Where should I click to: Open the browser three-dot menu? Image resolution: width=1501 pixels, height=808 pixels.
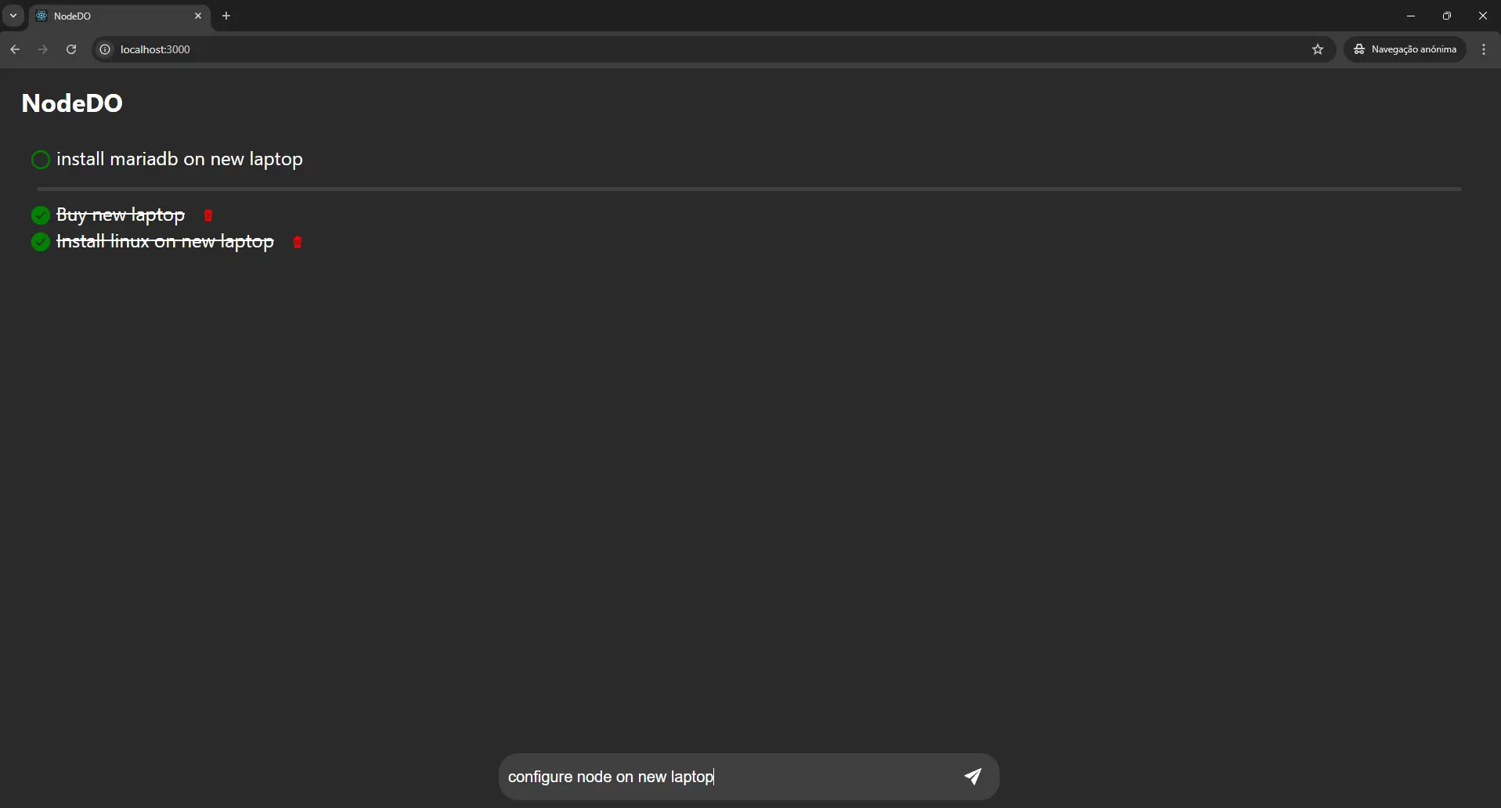click(x=1485, y=49)
